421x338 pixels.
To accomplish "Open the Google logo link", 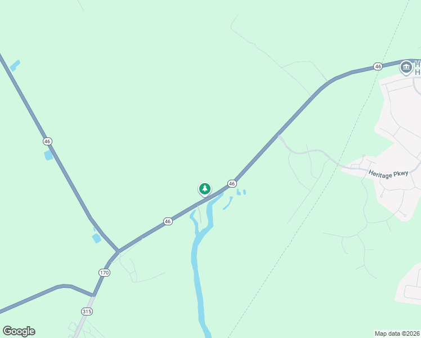I will tap(19, 331).
